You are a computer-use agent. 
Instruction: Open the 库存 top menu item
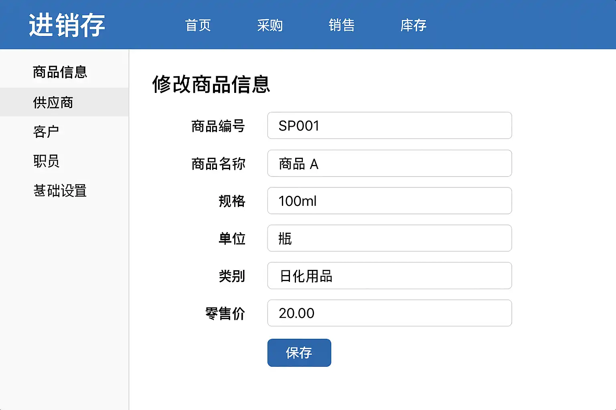413,25
